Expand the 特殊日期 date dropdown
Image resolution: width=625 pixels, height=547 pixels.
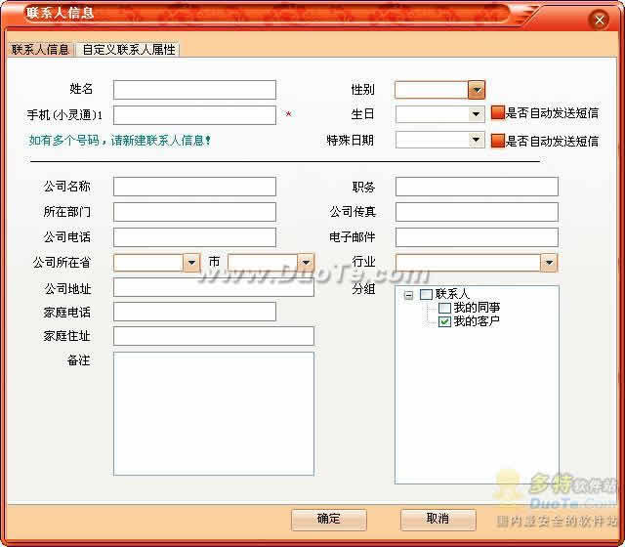click(x=476, y=140)
